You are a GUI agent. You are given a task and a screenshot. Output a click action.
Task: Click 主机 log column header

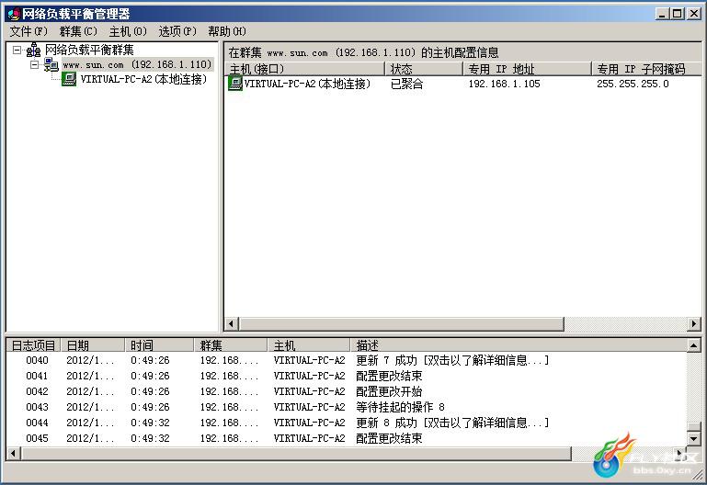pos(309,345)
